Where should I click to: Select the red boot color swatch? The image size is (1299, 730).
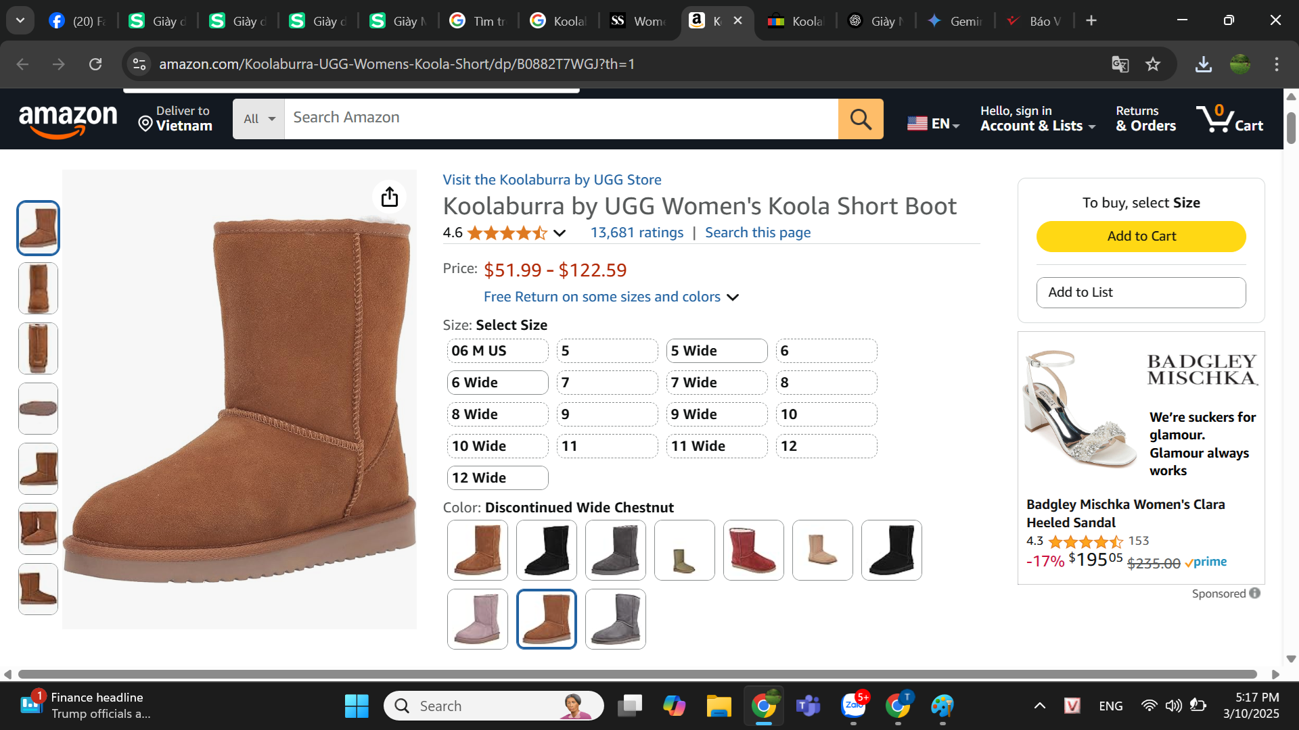tap(753, 550)
